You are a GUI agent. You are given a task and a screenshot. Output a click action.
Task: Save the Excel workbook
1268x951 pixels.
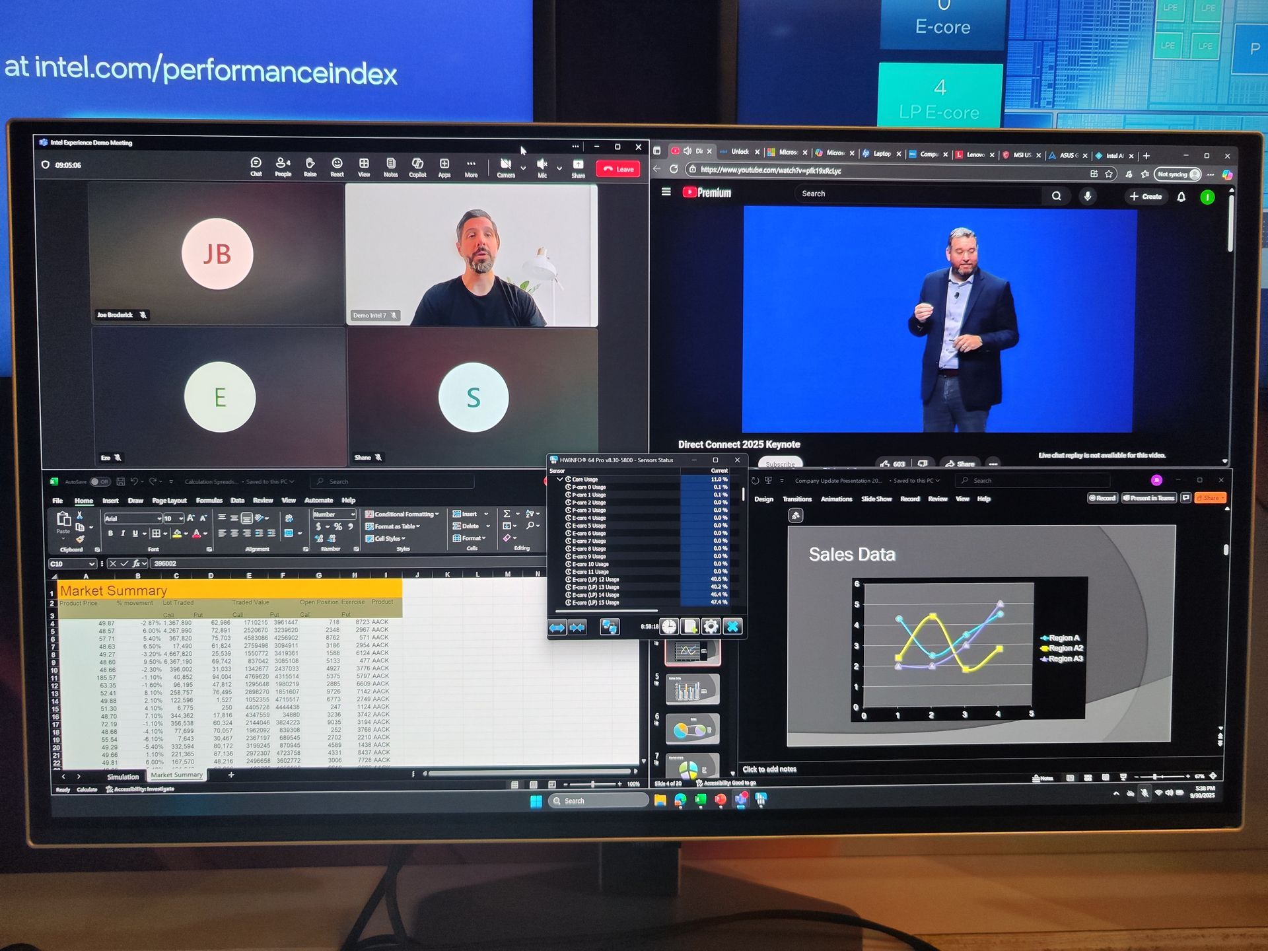point(120,481)
